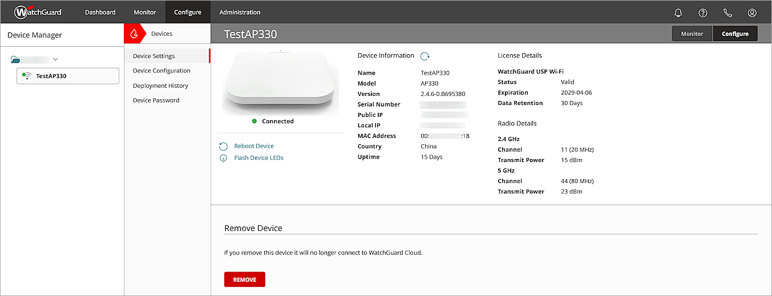The image size is (772, 296).
Task: Click the folder icon in Device Manager
Action: (15, 59)
